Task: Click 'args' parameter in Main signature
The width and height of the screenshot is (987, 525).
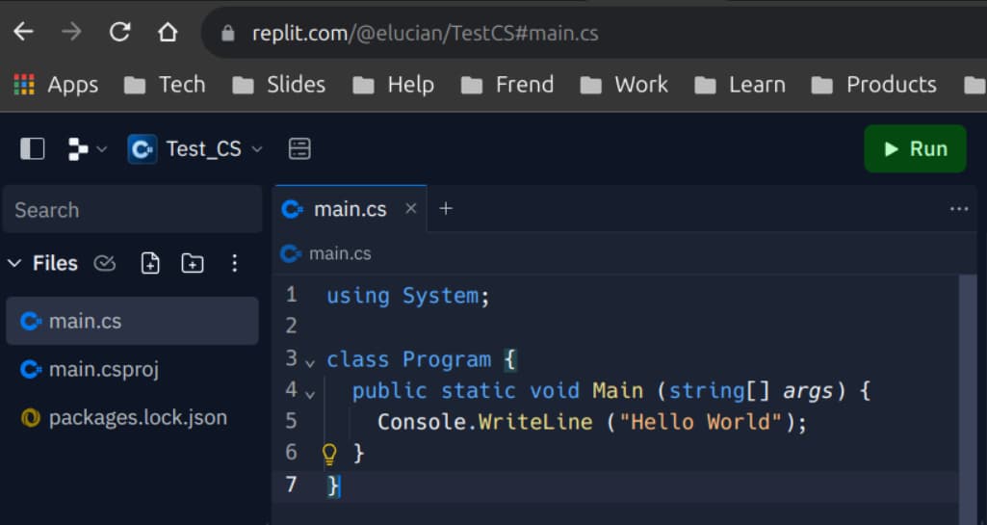Action: 808,391
